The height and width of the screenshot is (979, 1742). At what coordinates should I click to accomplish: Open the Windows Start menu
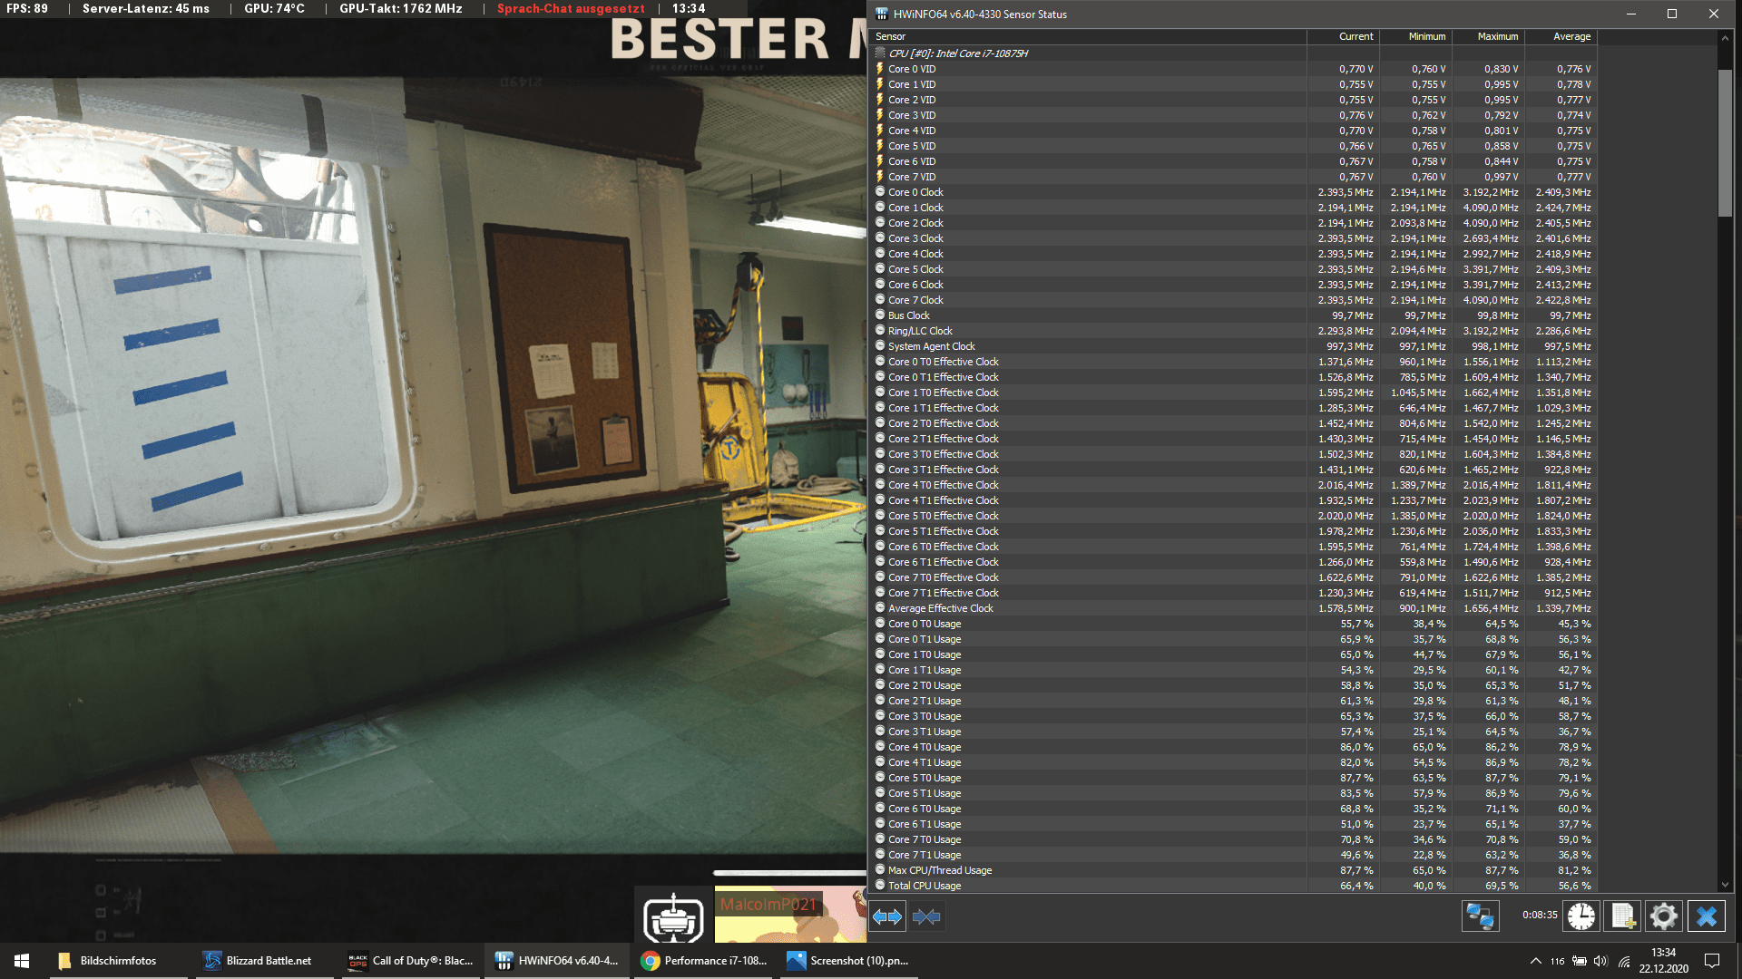pos(22,961)
